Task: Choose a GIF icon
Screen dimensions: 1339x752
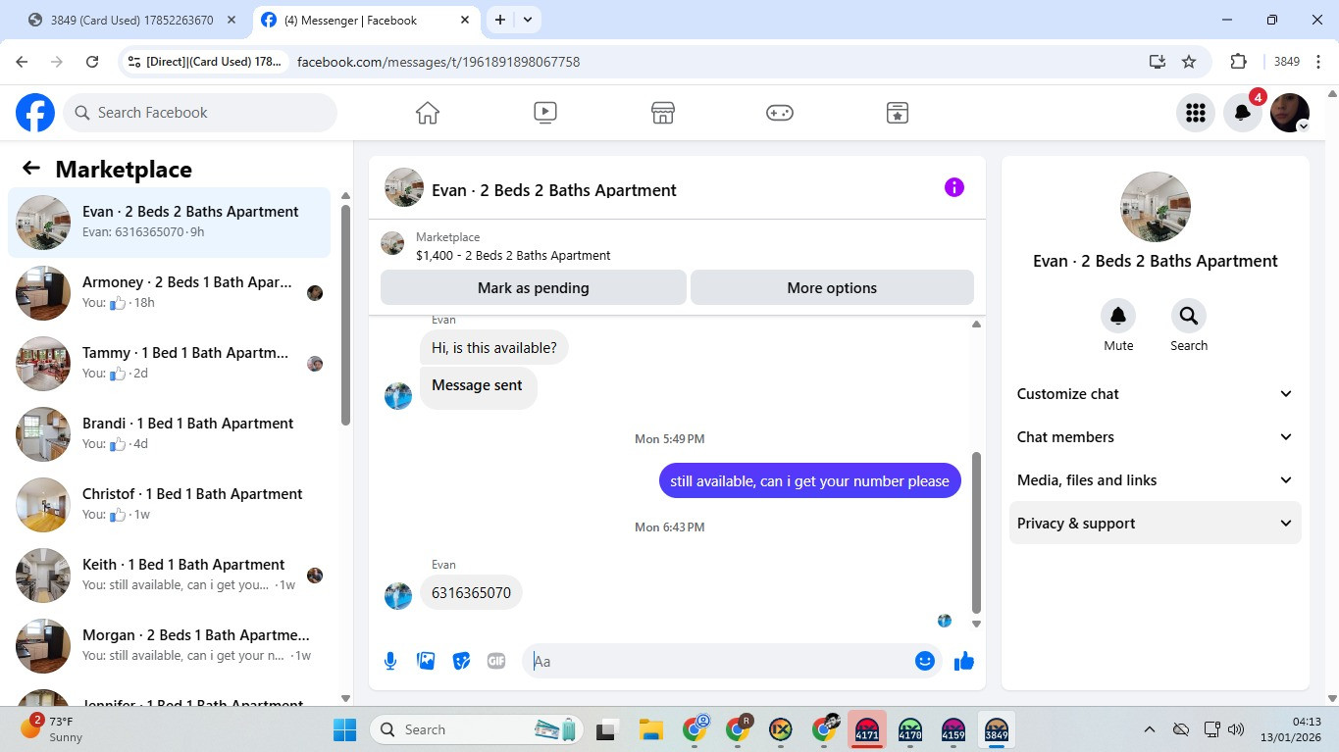Action: (x=496, y=661)
